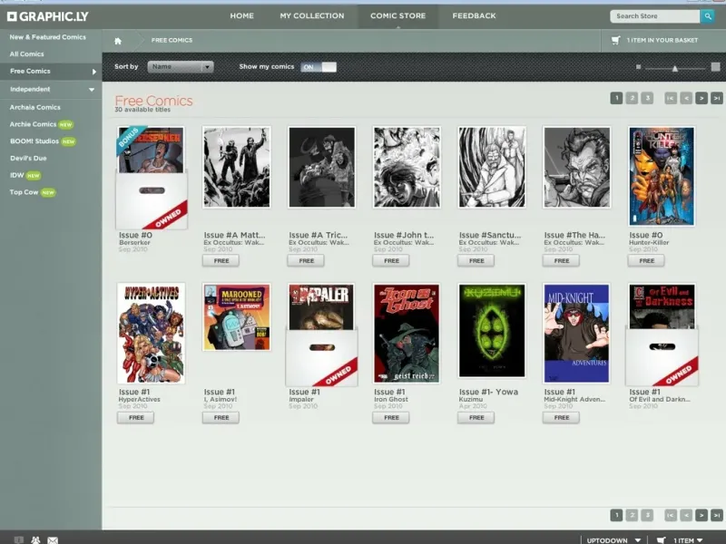Open the HOME tab
The width and height of the screenshot is (726, 544).
click(241, 15)
